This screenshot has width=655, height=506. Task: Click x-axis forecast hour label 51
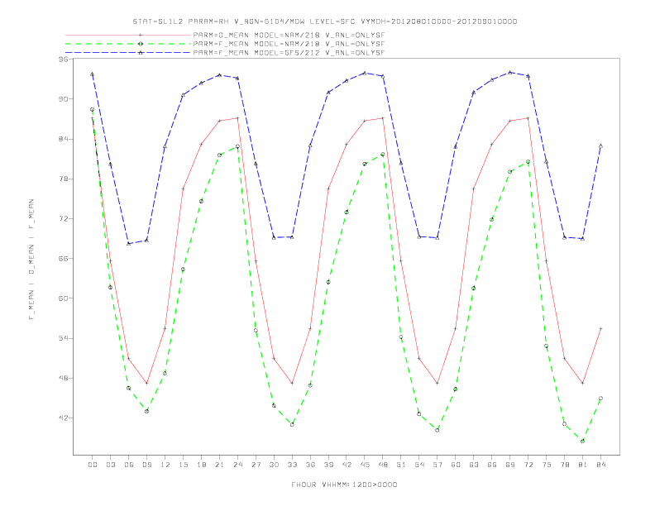pos(401,465)
